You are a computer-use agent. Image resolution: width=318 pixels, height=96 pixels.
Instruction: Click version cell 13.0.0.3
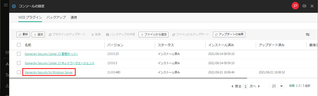112,63
